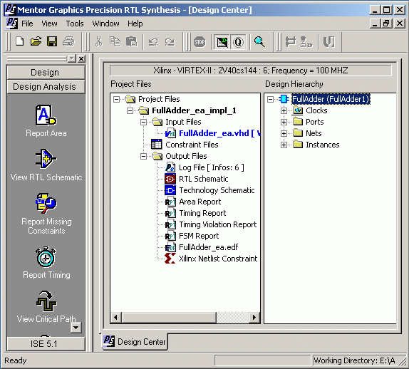Screen dimensions: 409x369
Task: Run Report Missing Constraints
Action: pos(46,203)
